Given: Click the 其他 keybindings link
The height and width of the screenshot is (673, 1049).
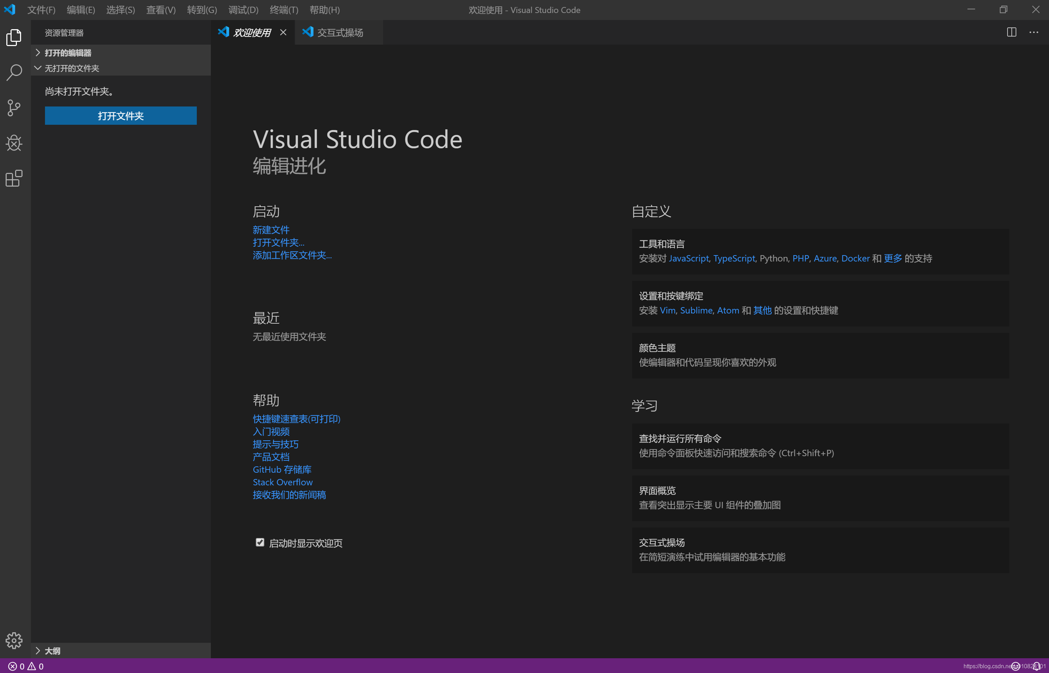Looking at the screenshot, I should (x=762, y=310).
